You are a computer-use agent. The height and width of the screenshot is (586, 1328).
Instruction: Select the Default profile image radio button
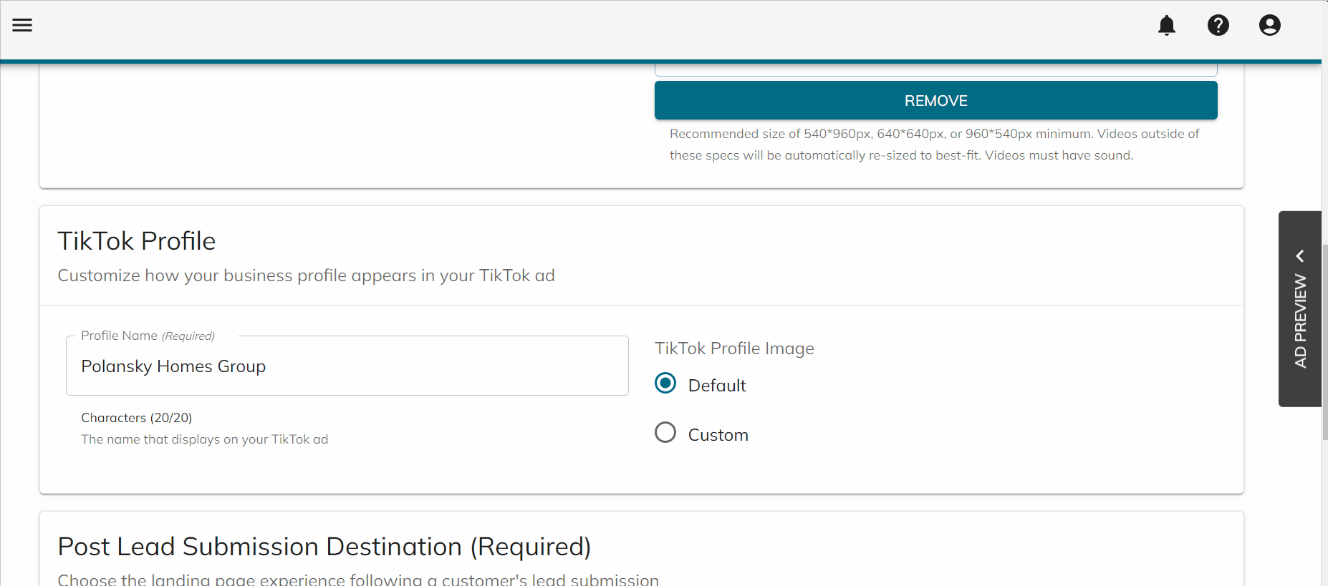pos(665,384)
